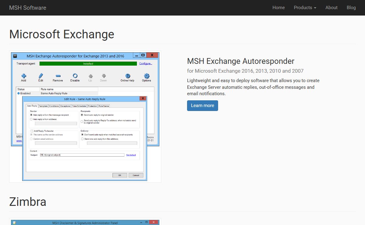Click the Subject input field
The width and height of the screenshot is (365, 225).
point(82,155)
